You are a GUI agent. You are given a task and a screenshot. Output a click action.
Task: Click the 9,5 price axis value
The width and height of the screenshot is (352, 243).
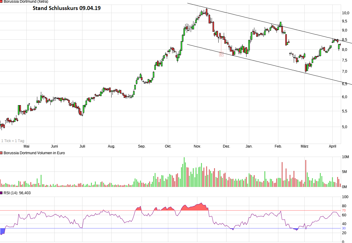pyautogui.click(x=345, y=21)
